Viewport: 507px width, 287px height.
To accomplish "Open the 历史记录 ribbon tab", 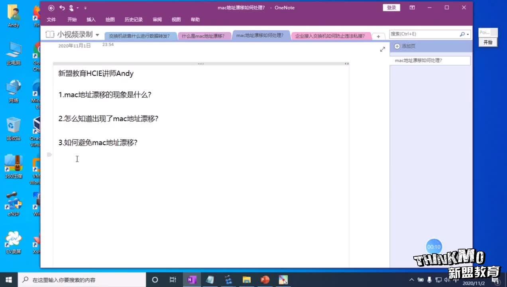I will (x=134, y=20).
